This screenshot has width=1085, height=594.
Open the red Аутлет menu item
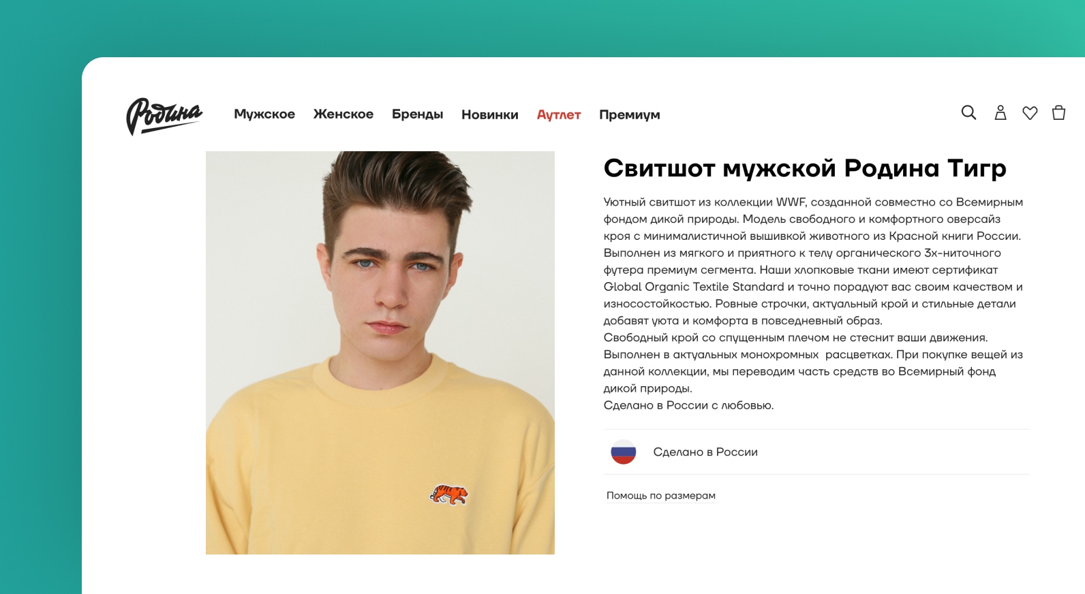click(x=559, y=114)
